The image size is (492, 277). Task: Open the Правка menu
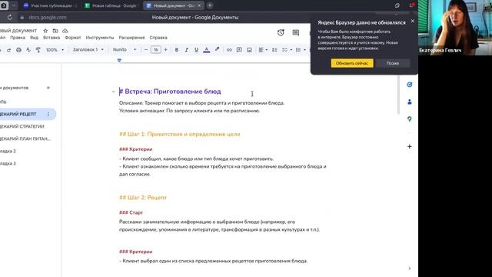18,38
